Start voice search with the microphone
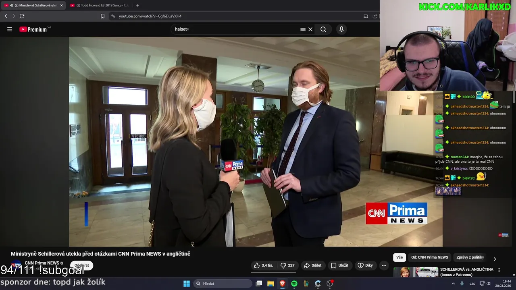The height and width of the screenshot is (290, 516). (341, 29)
